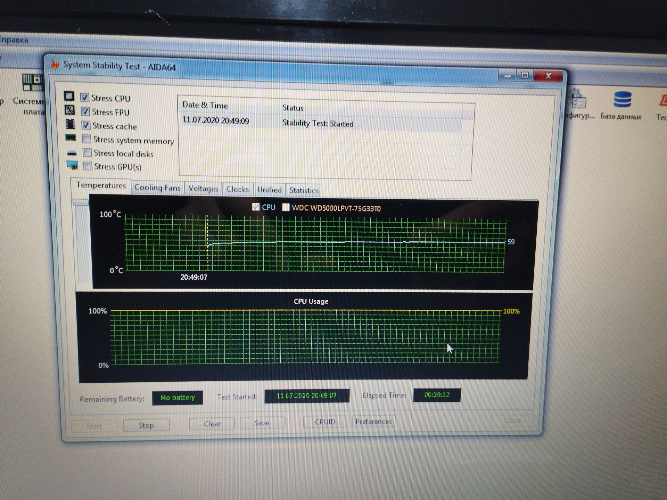667x500 pixels.
Task: Click the AIDA64 flame icon in title bar
Action: (x=55, y=64)
